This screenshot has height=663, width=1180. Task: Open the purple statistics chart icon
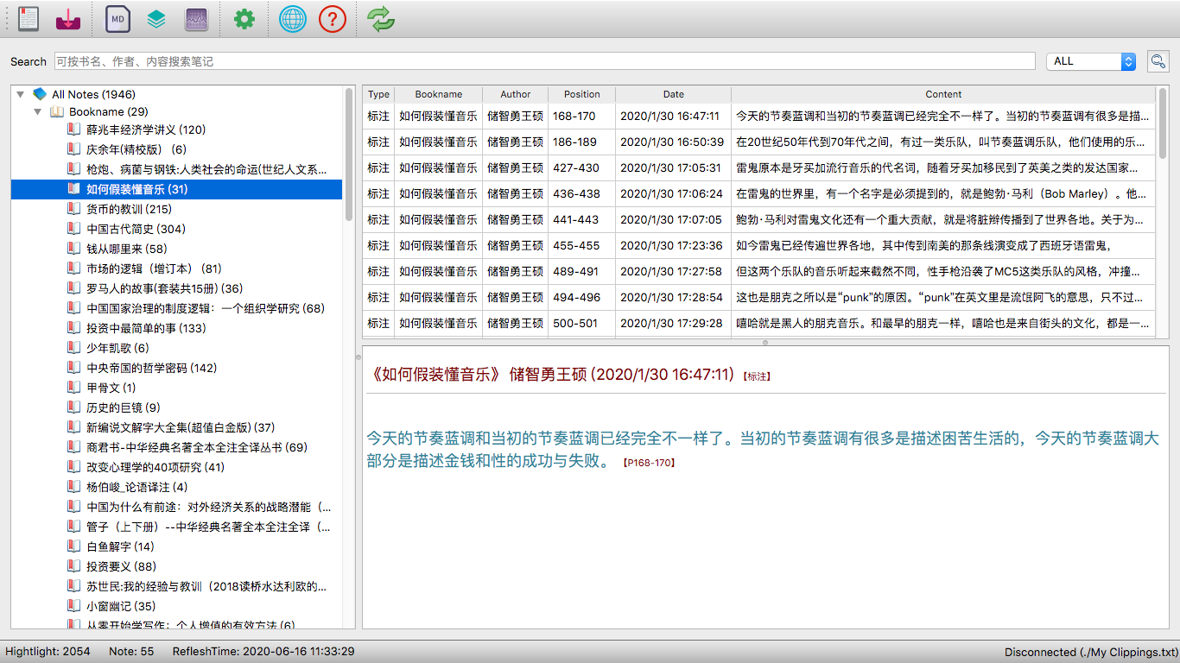[x=197, y=19]
